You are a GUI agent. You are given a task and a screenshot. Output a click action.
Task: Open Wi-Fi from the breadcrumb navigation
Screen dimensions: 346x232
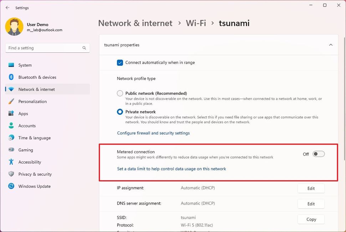coord(195,23)
